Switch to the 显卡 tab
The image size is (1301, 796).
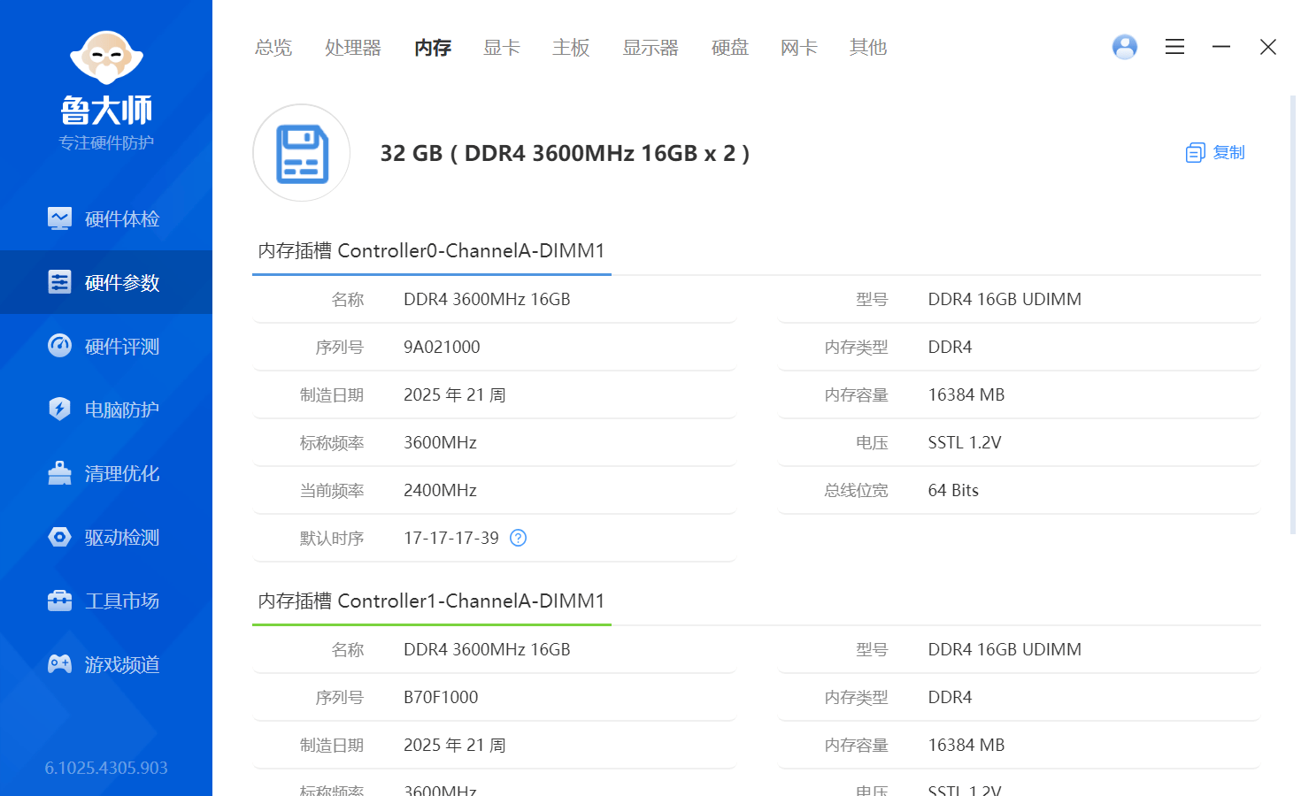coord(502,48)
